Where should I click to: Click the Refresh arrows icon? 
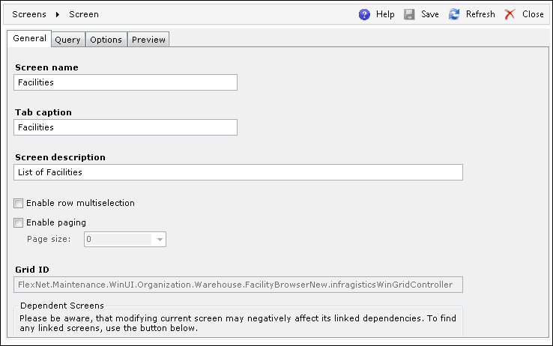point(454,14)
